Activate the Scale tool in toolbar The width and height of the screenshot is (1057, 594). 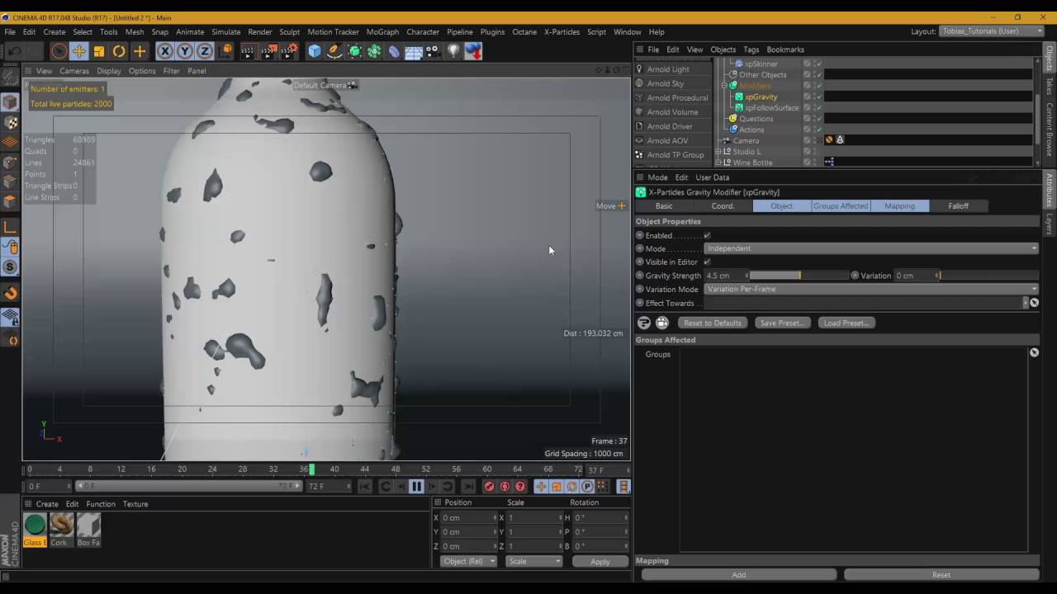click(99, 51)
